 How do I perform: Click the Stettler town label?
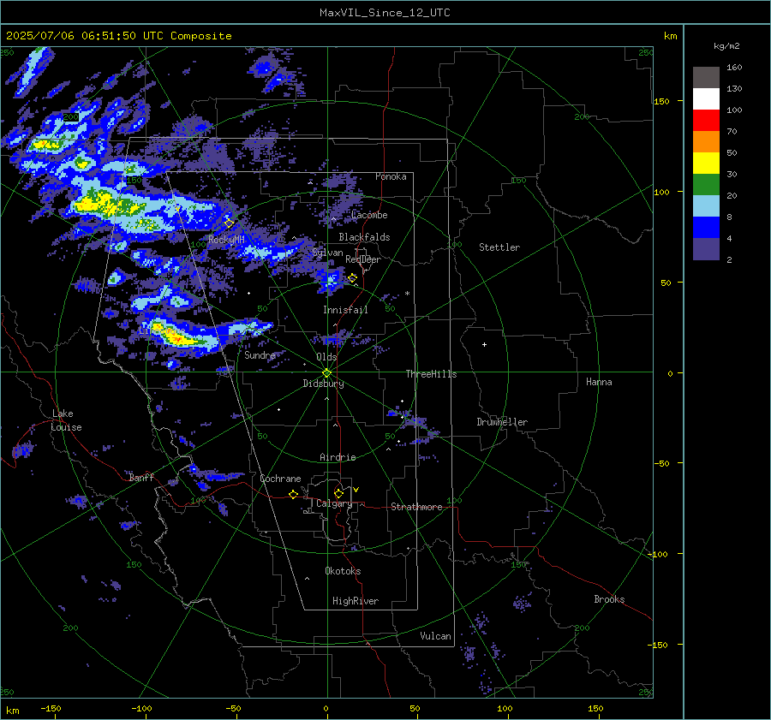pyautogui.click(x=499, y=247)
